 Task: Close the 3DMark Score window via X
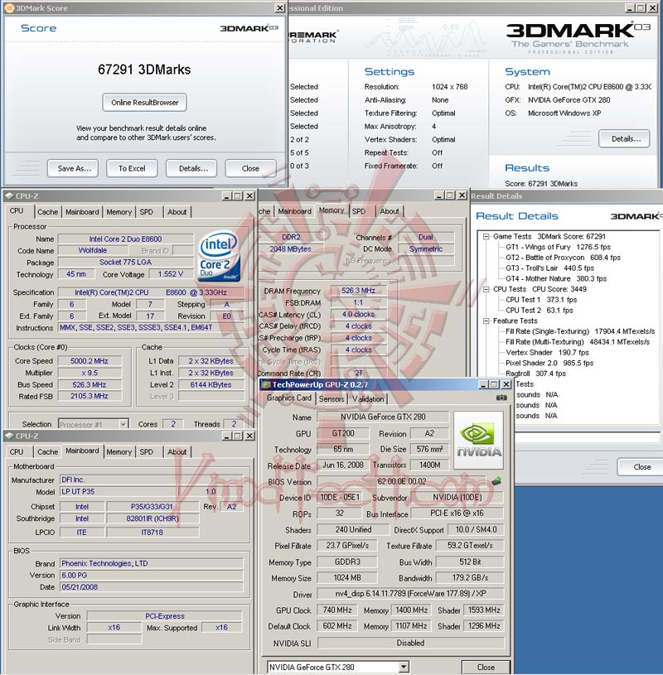click(x=279, y=8)
